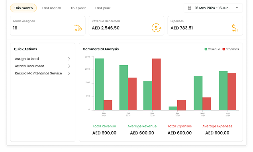Switch to This year tab
The height and width of the screenshot is (152, 253).
(x=78, y=8)
